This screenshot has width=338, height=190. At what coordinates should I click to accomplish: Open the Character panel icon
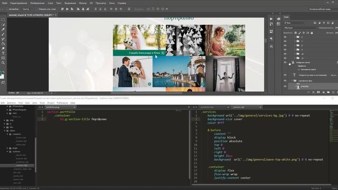click(x=271, y=46)
